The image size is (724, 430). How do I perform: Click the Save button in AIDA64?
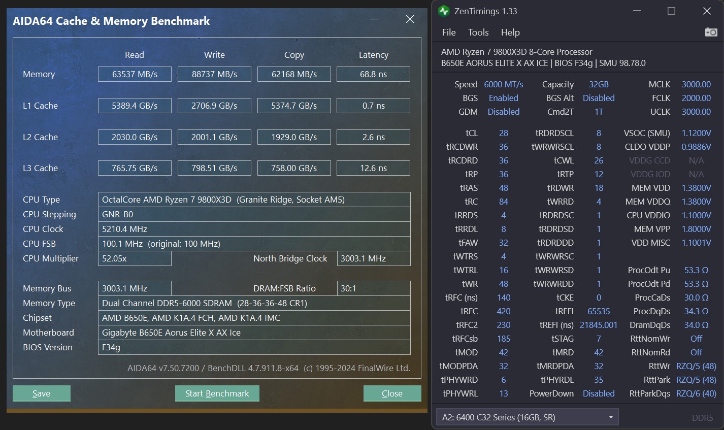(x=41, y=393)
